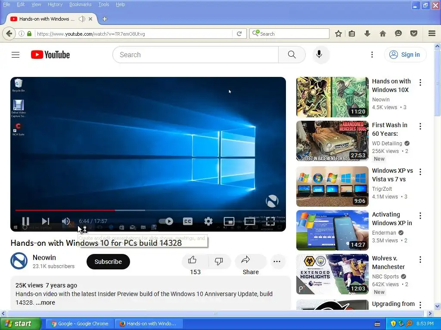Open Windows XP vs Vista vs 7 title
The width and height of the screenshot is (441, 330).
[392, 175]
